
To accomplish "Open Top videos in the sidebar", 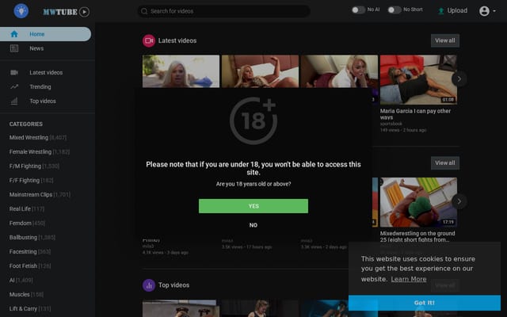I will (46, 101).
